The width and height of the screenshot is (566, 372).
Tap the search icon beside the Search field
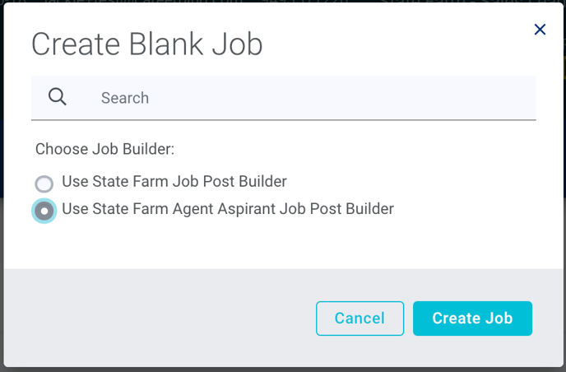click(x=58, y=97)
